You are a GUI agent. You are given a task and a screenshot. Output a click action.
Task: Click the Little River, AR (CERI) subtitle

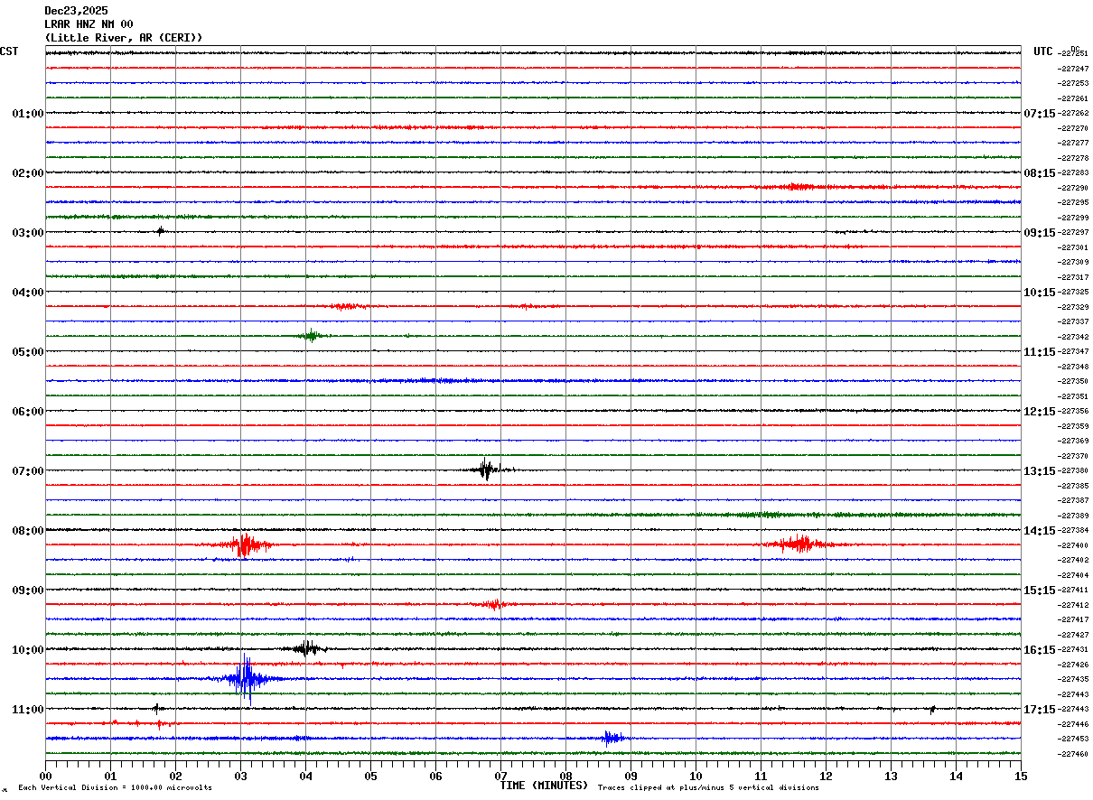124,38
